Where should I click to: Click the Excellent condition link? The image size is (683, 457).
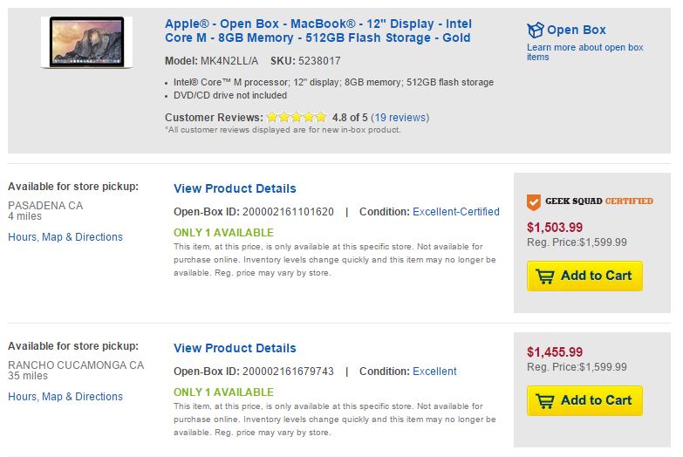tap(434, 372)
